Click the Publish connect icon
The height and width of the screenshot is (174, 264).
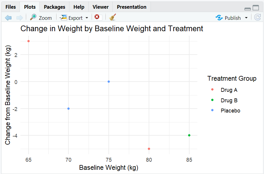click(219, 18)
